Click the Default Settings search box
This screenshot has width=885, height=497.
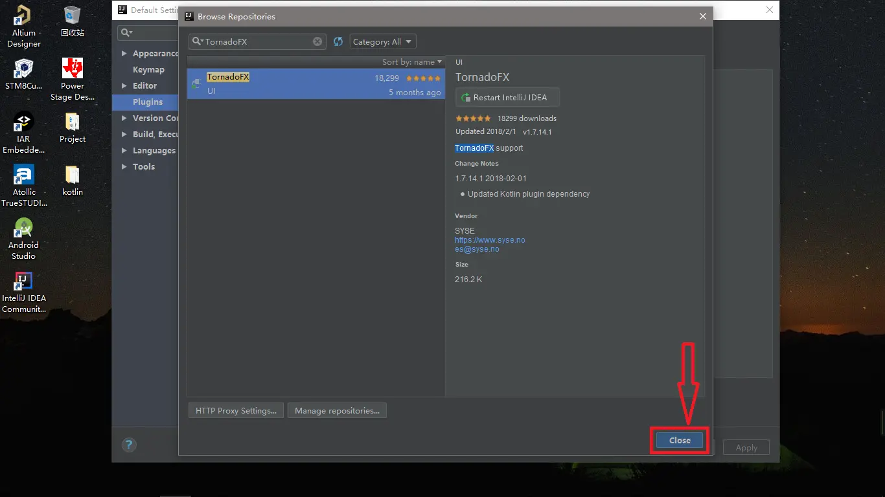pyautogui.click(x=148, y=32)
